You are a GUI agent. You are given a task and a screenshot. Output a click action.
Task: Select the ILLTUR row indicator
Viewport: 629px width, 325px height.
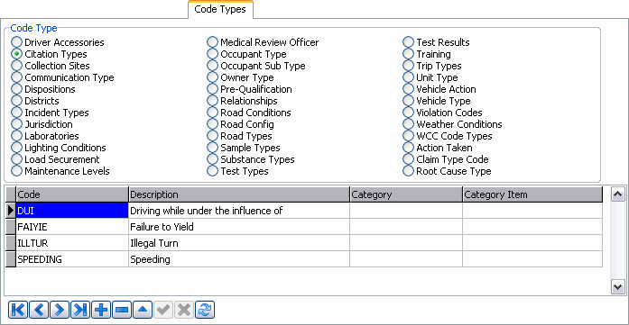pos(11,243)
